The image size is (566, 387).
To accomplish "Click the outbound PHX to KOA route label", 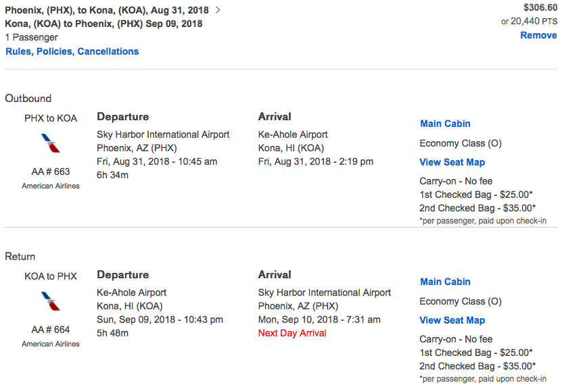I will [51, 118].
